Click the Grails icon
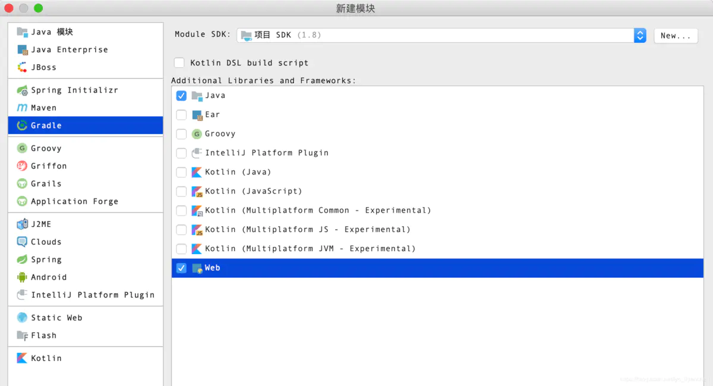This screenshot has width=713, height=386. (22, 183)
